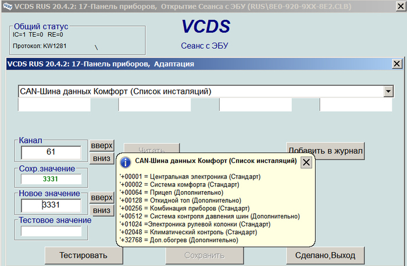Select '+00512 = Система контроля давления шин' line
This screenshot has width=407, height=266.
tap(210, 216)
